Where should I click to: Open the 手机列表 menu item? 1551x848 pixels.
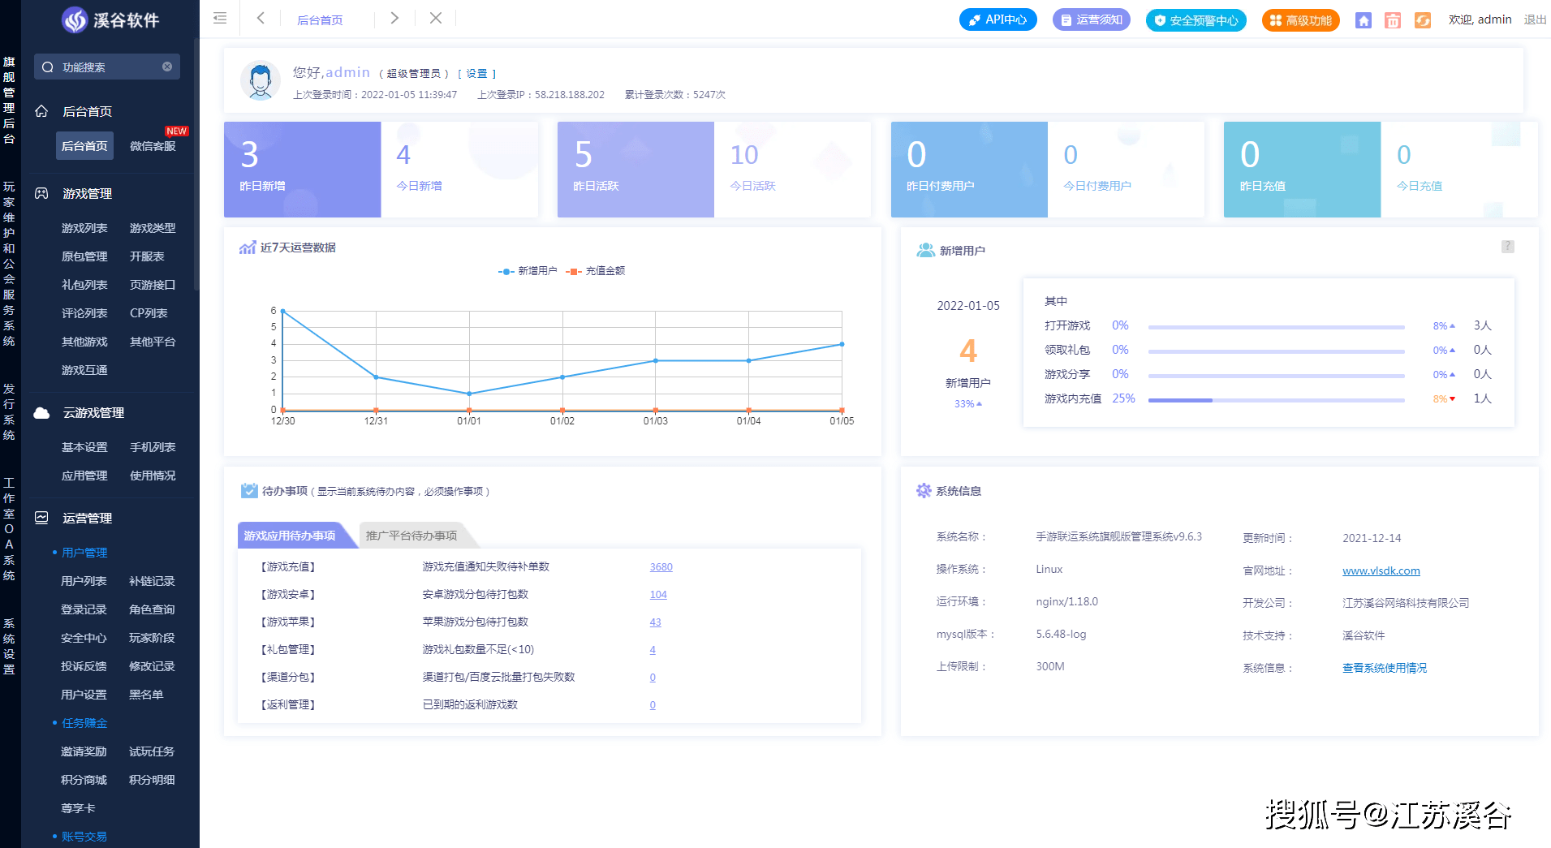(x=153, y=447)
